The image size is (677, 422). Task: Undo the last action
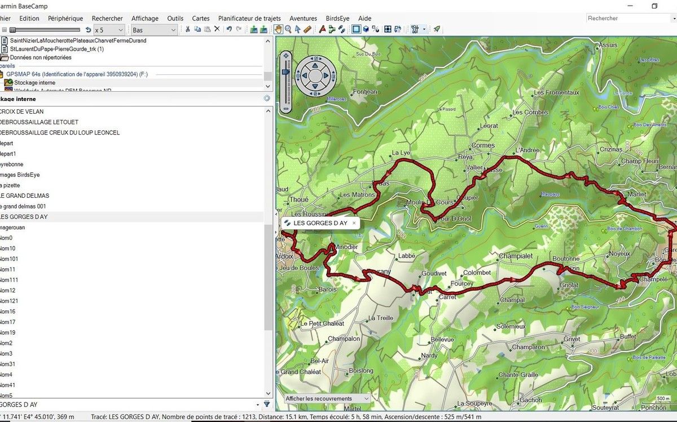(229, 29)
